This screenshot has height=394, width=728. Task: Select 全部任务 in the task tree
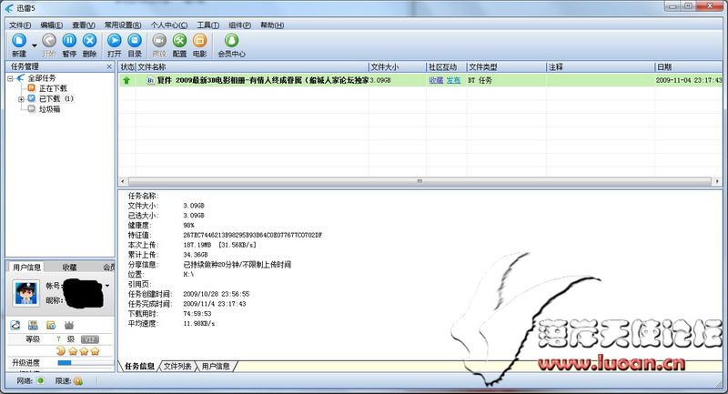coord(41,78)
